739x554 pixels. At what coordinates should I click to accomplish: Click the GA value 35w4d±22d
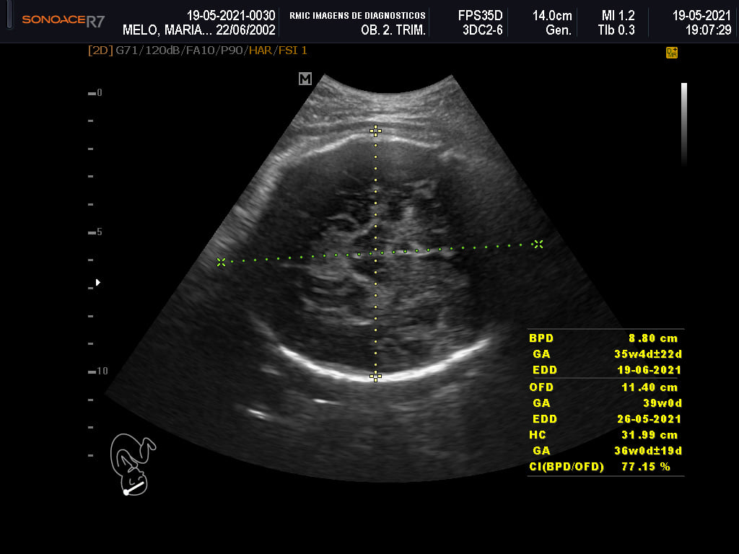(x=648, y=354)
